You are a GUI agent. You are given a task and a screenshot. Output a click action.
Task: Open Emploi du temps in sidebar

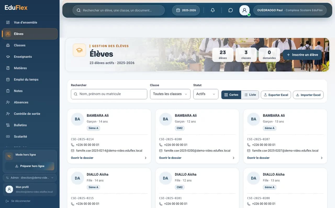coord(30,79)
